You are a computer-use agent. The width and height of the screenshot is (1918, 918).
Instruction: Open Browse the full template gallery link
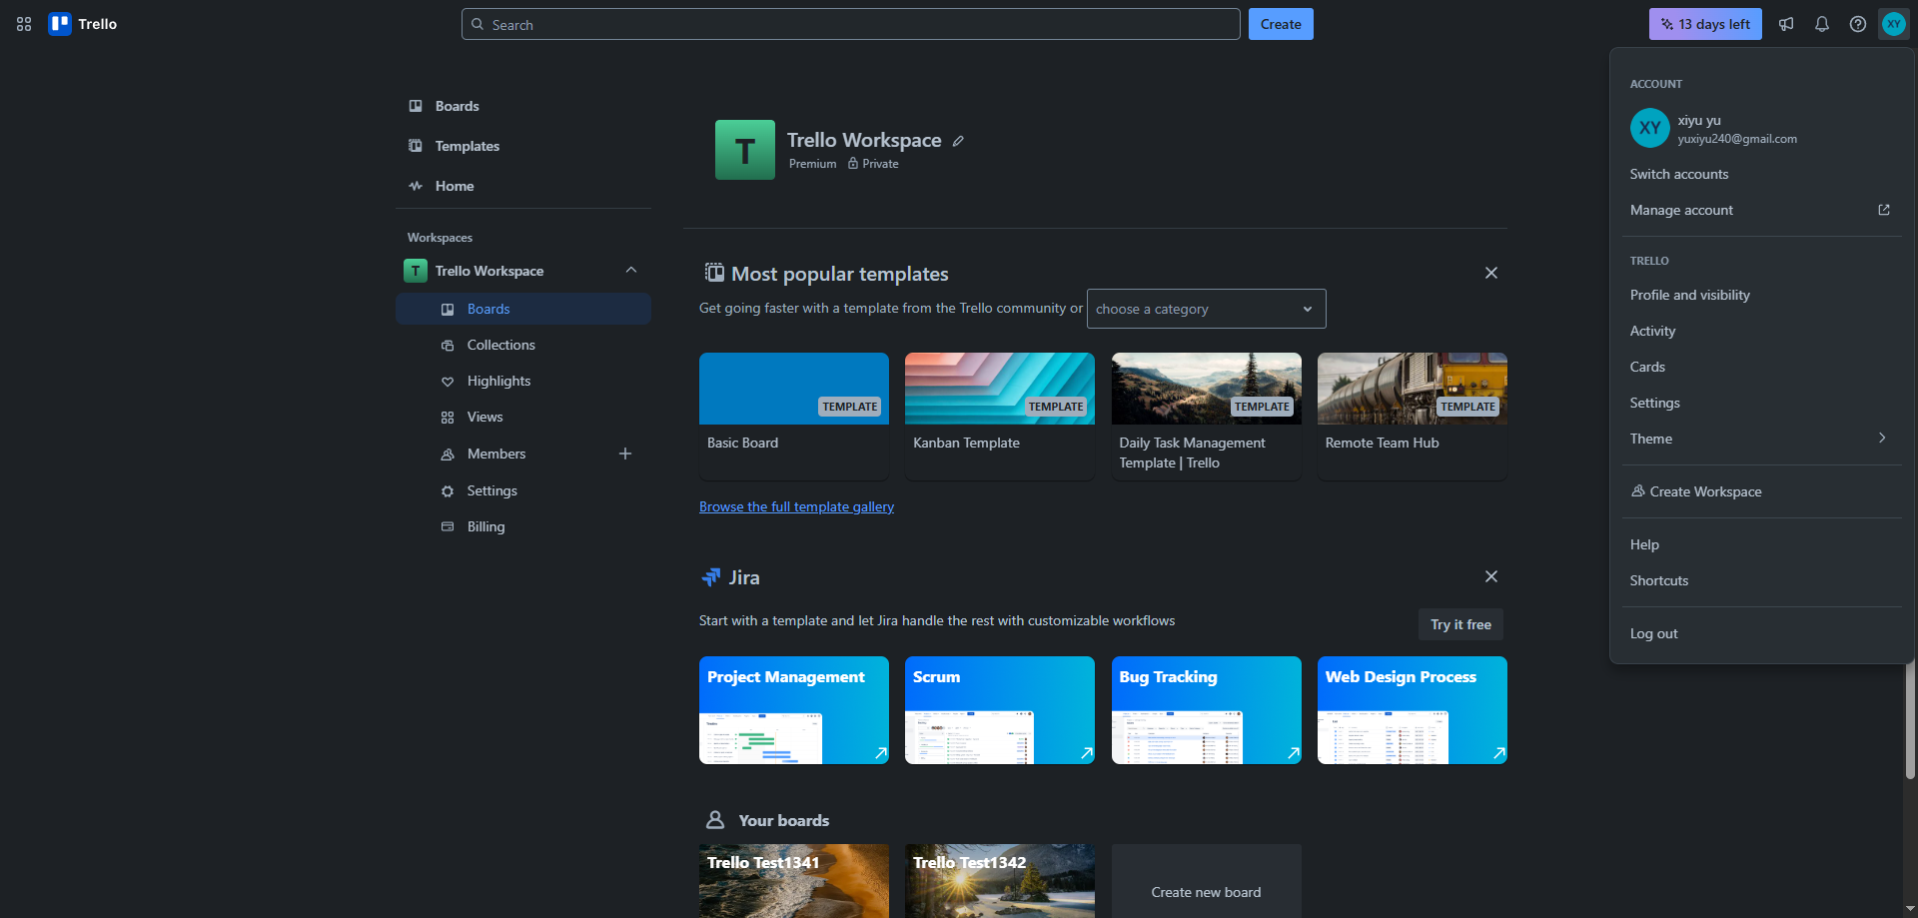point(796,506)
